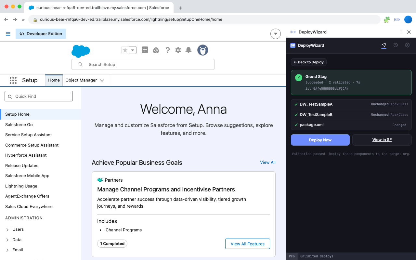Focus the Quick Find field
The height and width of the screenshot is (260, 416).
click(39, 96)
